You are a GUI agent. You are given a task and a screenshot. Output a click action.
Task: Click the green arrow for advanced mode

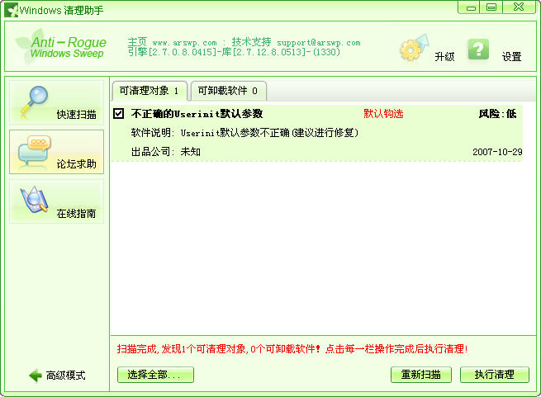36,376
